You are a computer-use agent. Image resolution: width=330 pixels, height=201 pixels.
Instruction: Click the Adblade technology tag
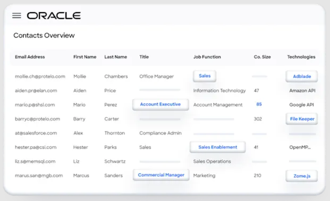pos(301,76)
